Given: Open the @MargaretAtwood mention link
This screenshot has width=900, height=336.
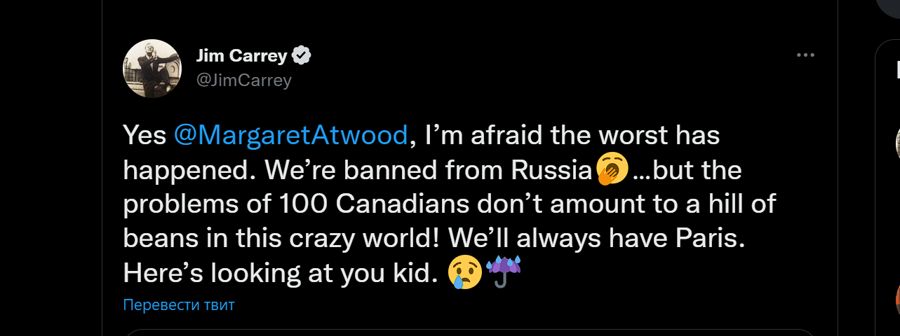Looking at the screenshot, I should 290,134.
